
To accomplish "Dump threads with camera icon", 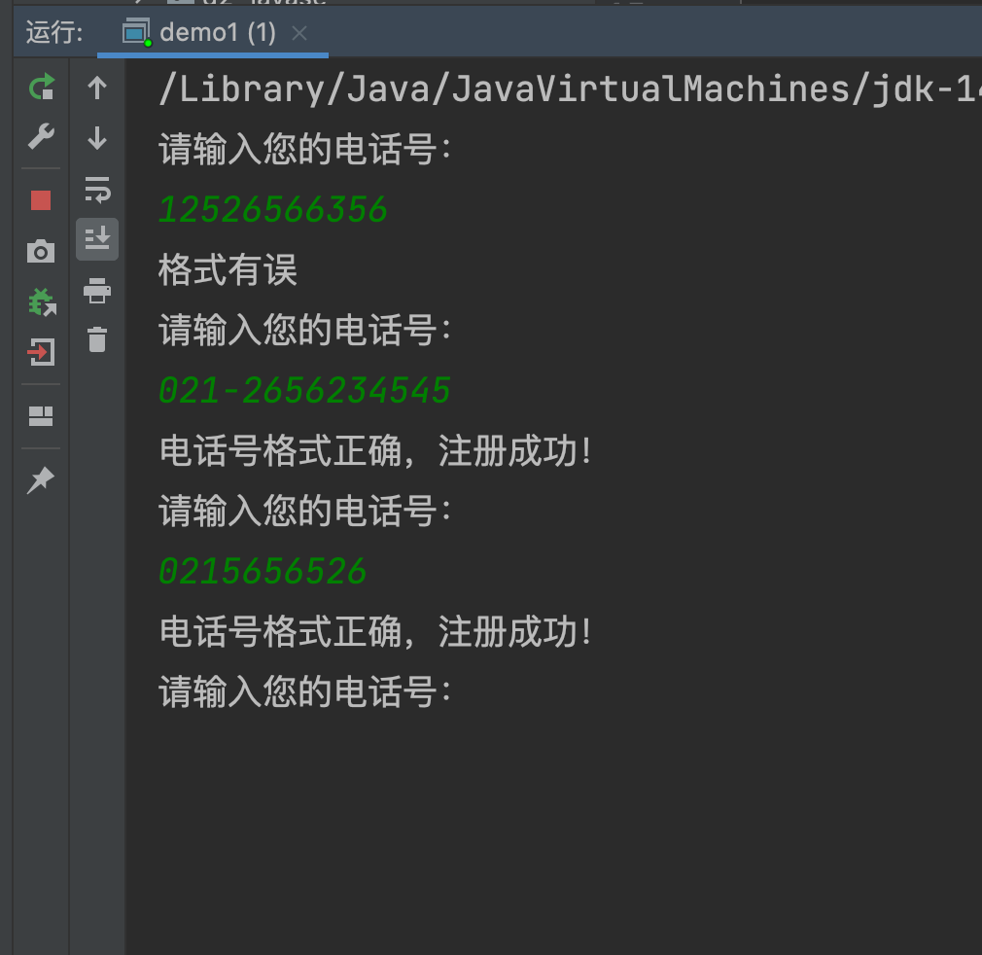I will [x=41, y=251].
